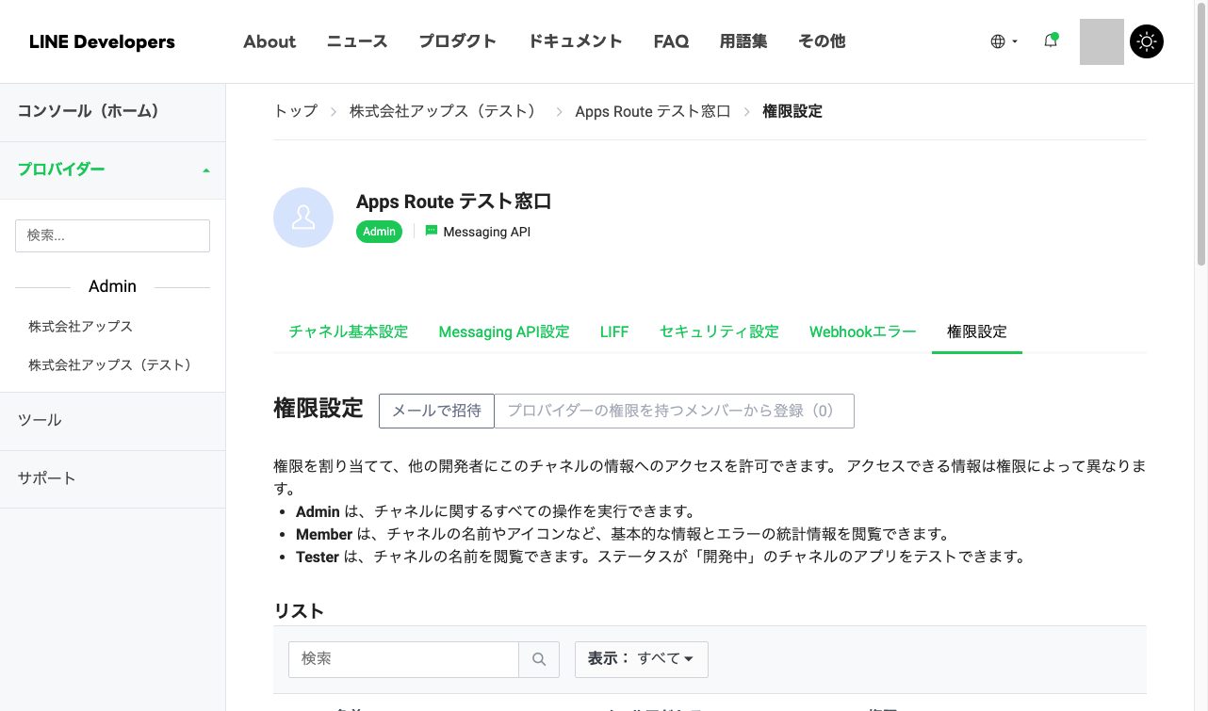Image resolution: width=1208 pixels, height=711 pixels.
Task: Click the channel profile avatar icon
Action: [x=303, y=218]
